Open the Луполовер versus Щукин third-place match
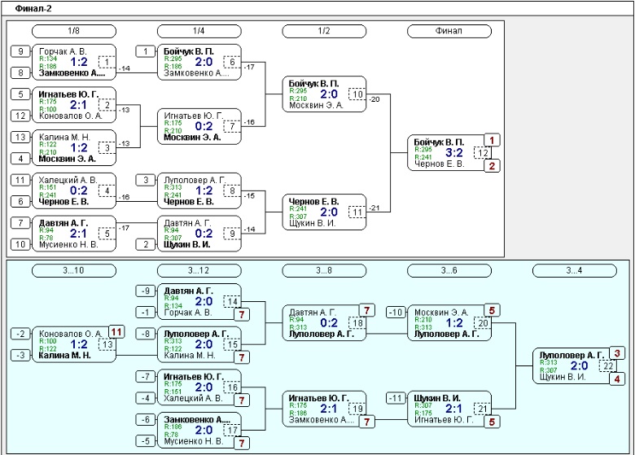The width and height of the screenshot is (635, 455). [x=574, y=366]
